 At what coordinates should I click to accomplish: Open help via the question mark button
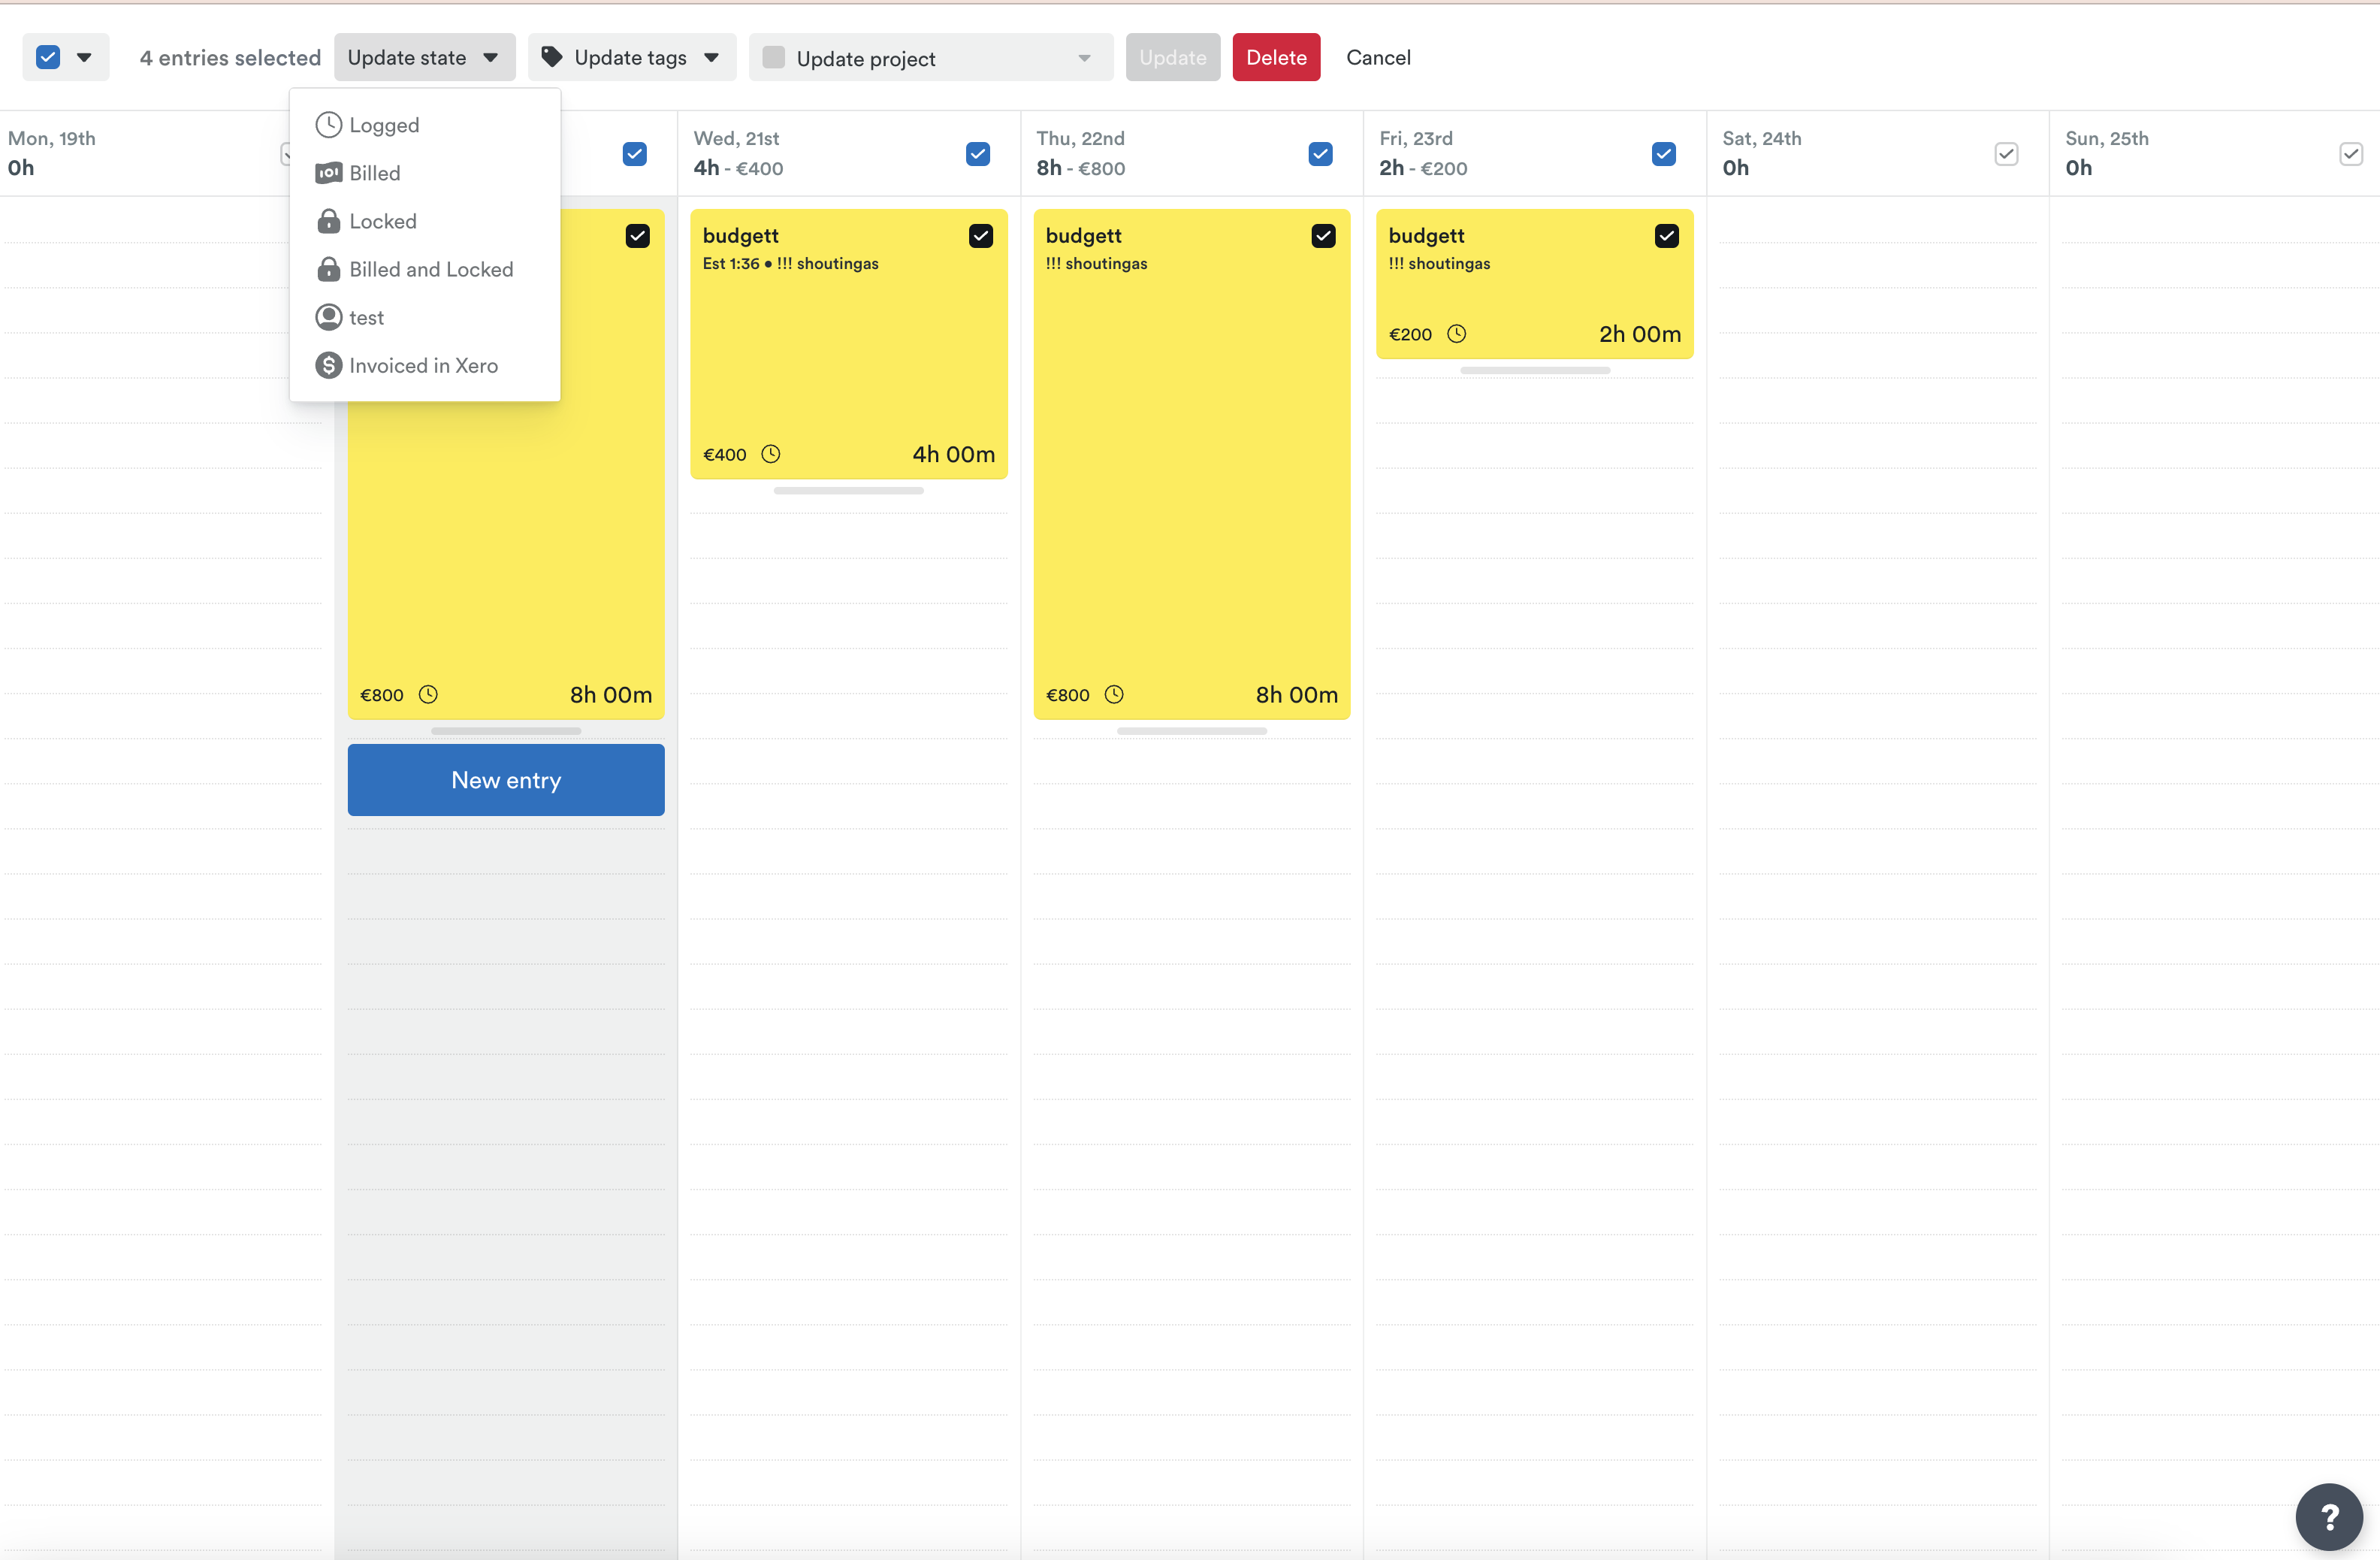point(2329,1517)
